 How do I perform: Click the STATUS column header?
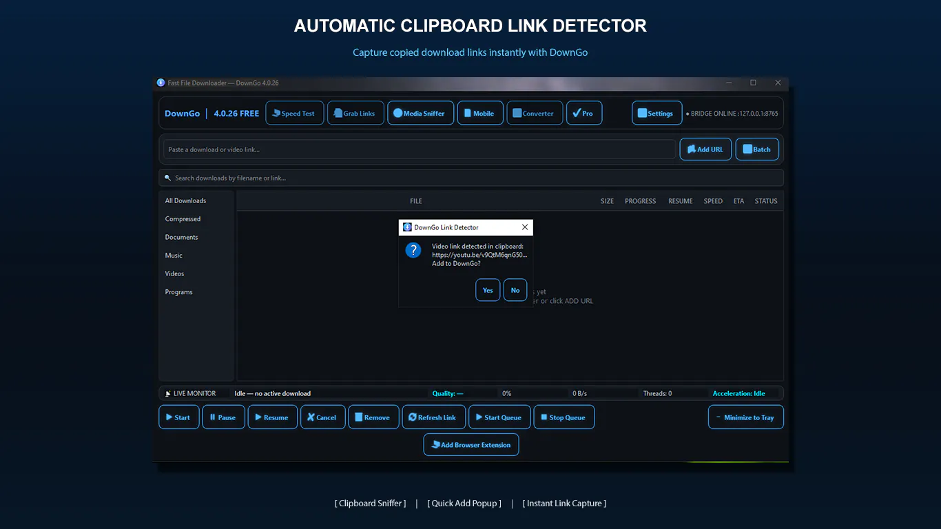pos(766,201)
